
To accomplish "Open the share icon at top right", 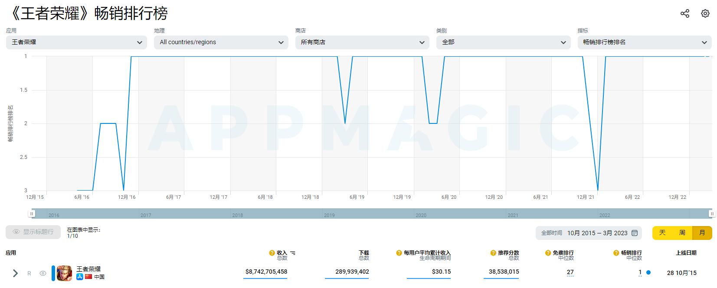I will coord(685,13).
